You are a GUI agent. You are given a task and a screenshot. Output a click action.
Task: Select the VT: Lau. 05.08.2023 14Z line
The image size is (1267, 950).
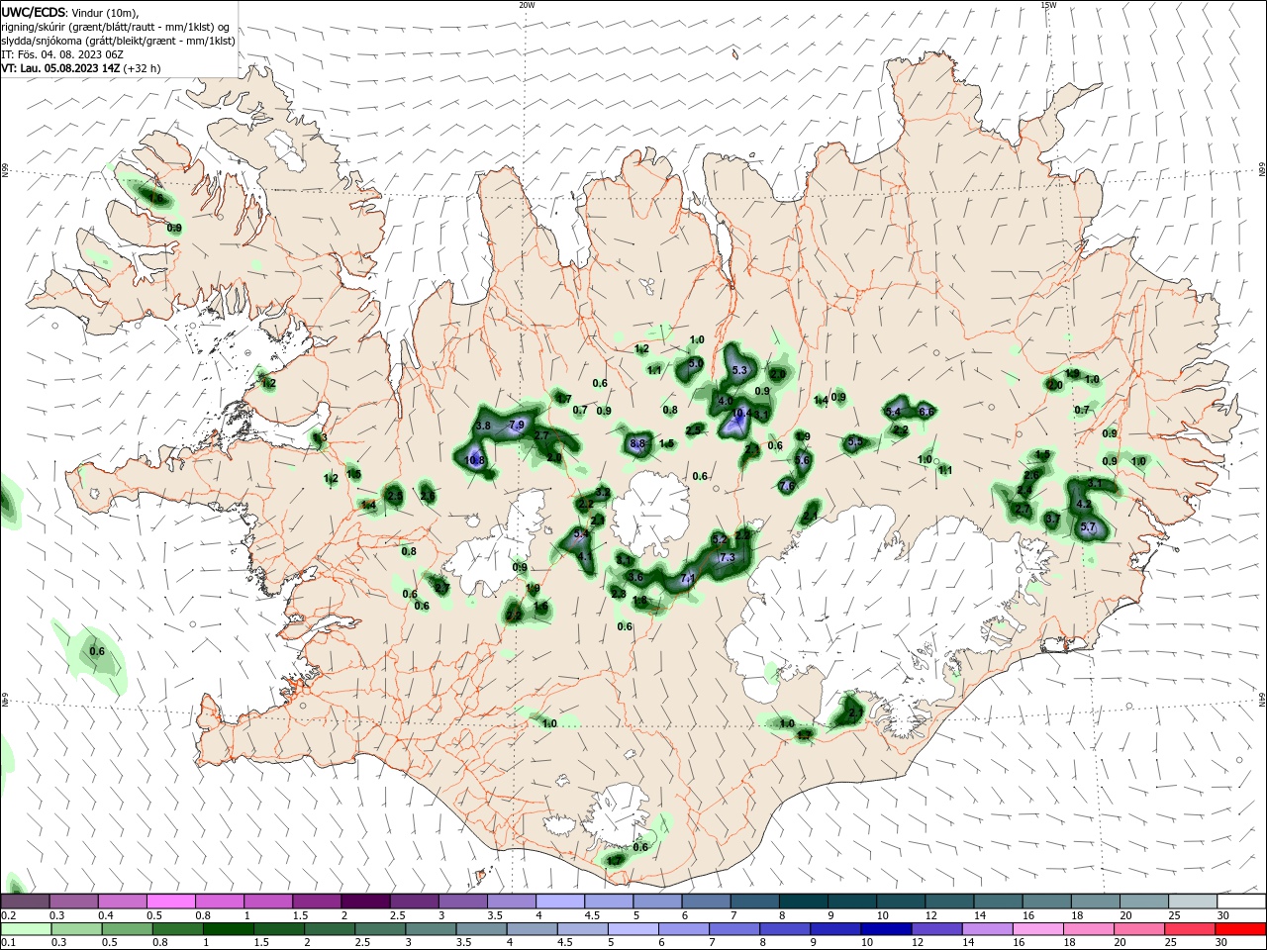point(80,68)
